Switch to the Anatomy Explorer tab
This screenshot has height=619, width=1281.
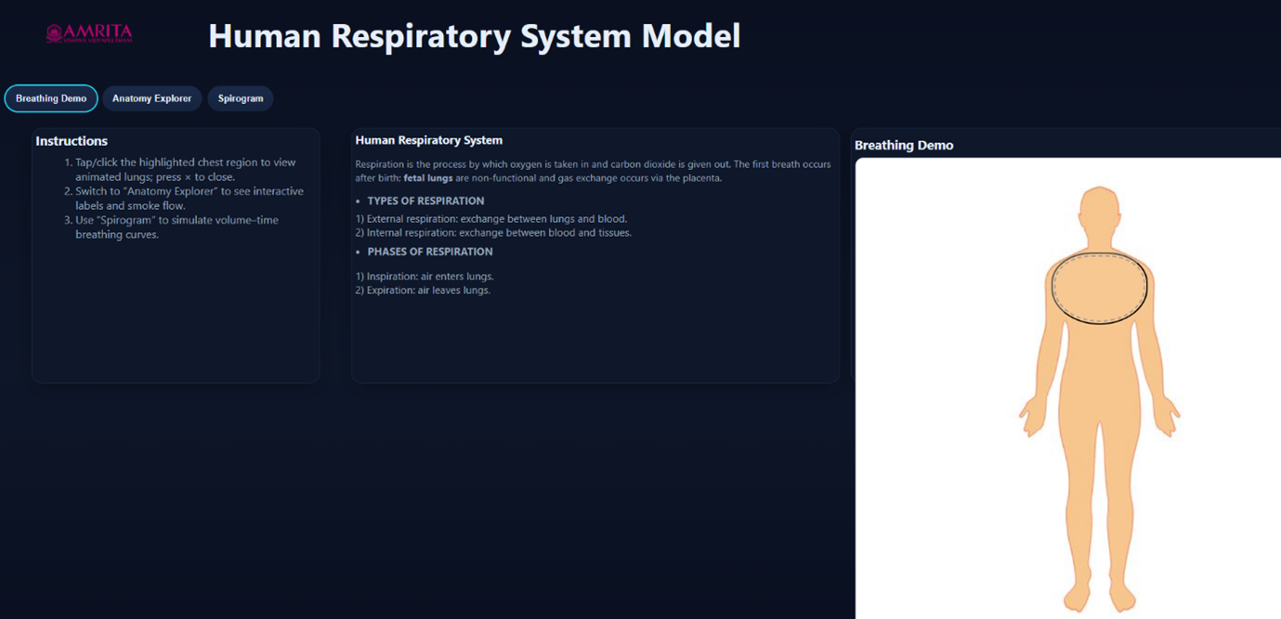[151, 98]
